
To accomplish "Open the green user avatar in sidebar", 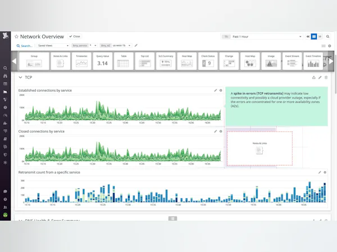I will pyautogui.click(x=6, y=215).
